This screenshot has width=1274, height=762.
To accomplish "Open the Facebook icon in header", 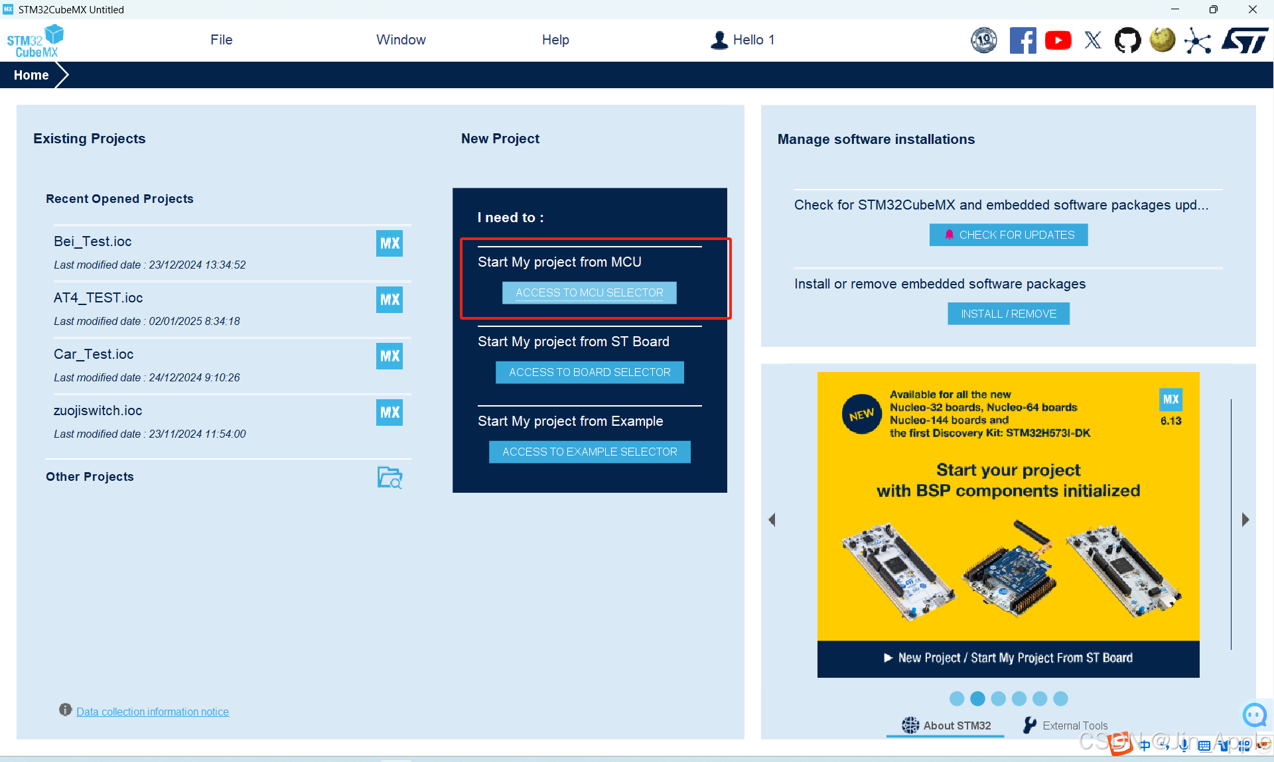I will (x=1023, y=40).
